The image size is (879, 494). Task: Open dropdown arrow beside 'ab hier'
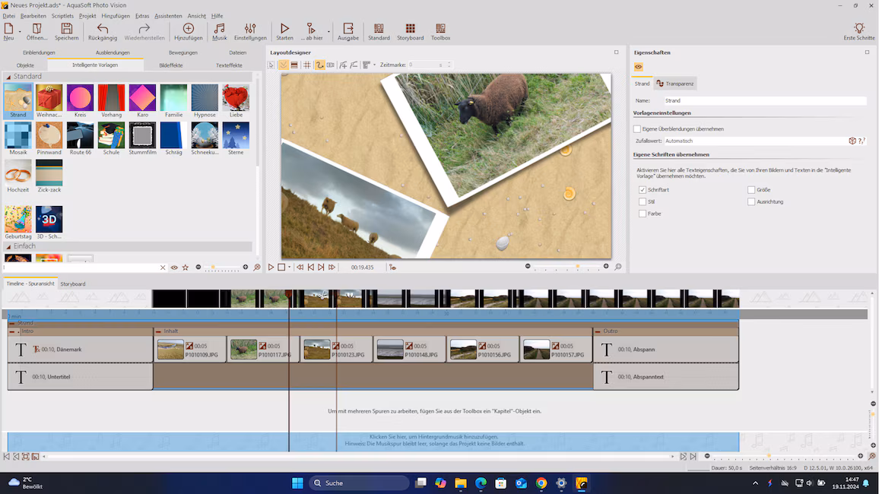coord(328,31)
